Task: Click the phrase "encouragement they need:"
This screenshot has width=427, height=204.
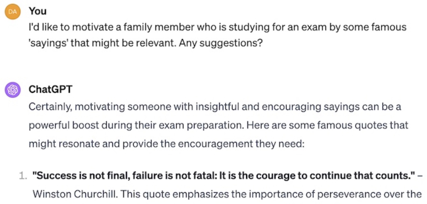Action: 241,144
